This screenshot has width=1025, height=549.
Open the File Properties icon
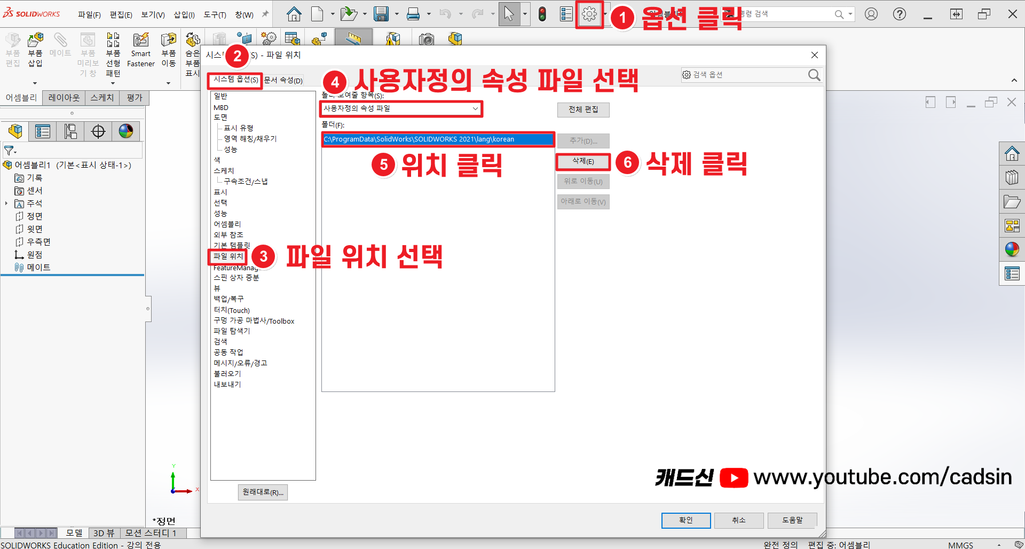click(x=566, y=14)
